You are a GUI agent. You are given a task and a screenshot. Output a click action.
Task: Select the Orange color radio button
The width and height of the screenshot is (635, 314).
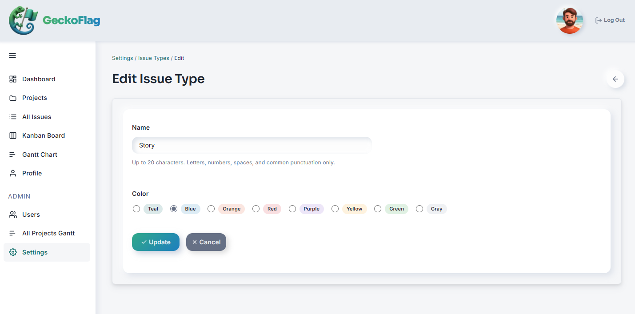pyautogui.click(x=211, y=209)
